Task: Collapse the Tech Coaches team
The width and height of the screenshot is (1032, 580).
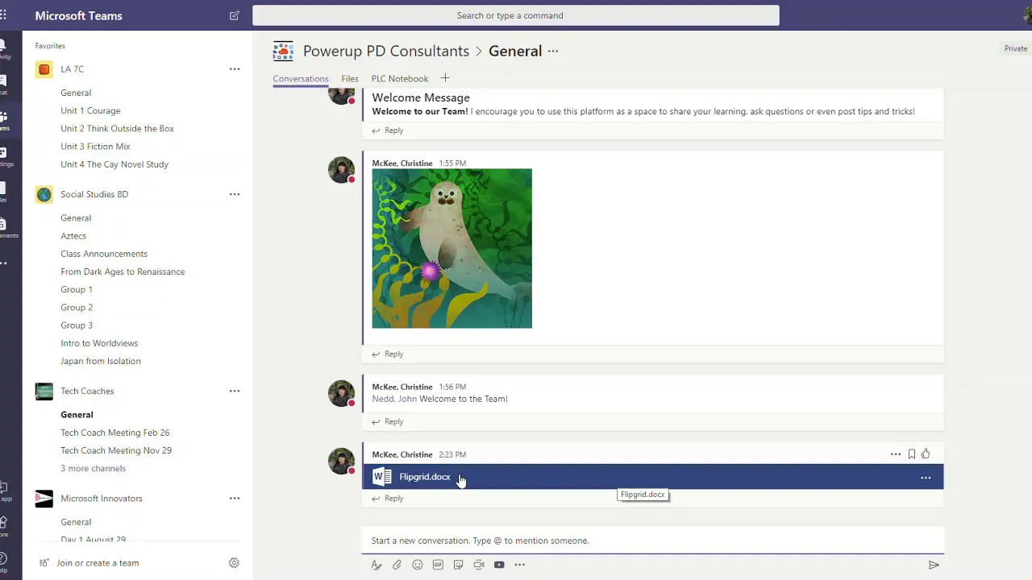Action: [x=87, y=391]
